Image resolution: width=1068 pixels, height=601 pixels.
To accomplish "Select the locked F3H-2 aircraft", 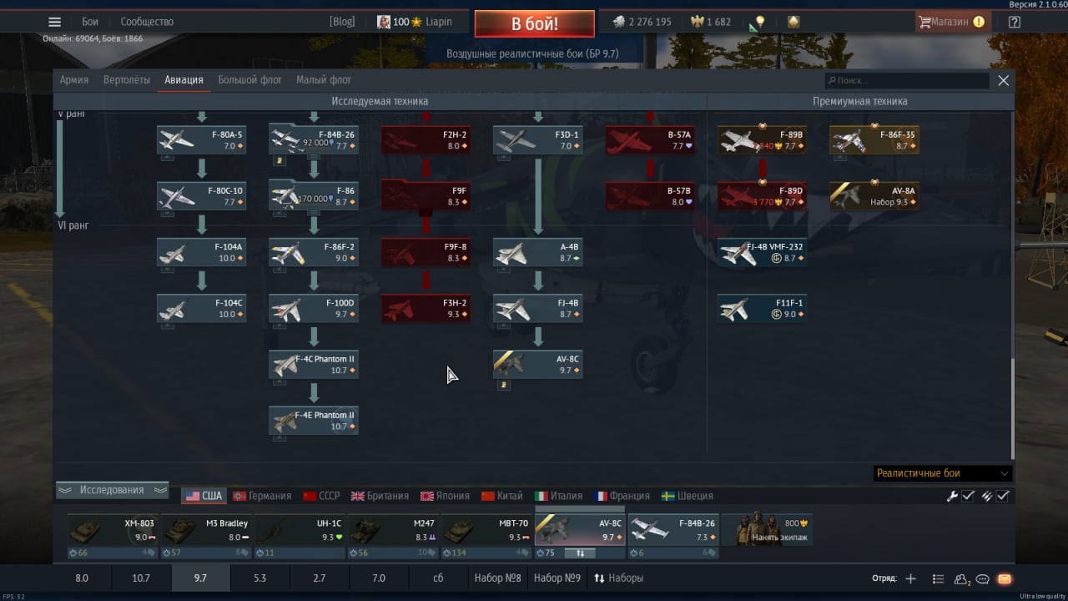I will 426,308.
